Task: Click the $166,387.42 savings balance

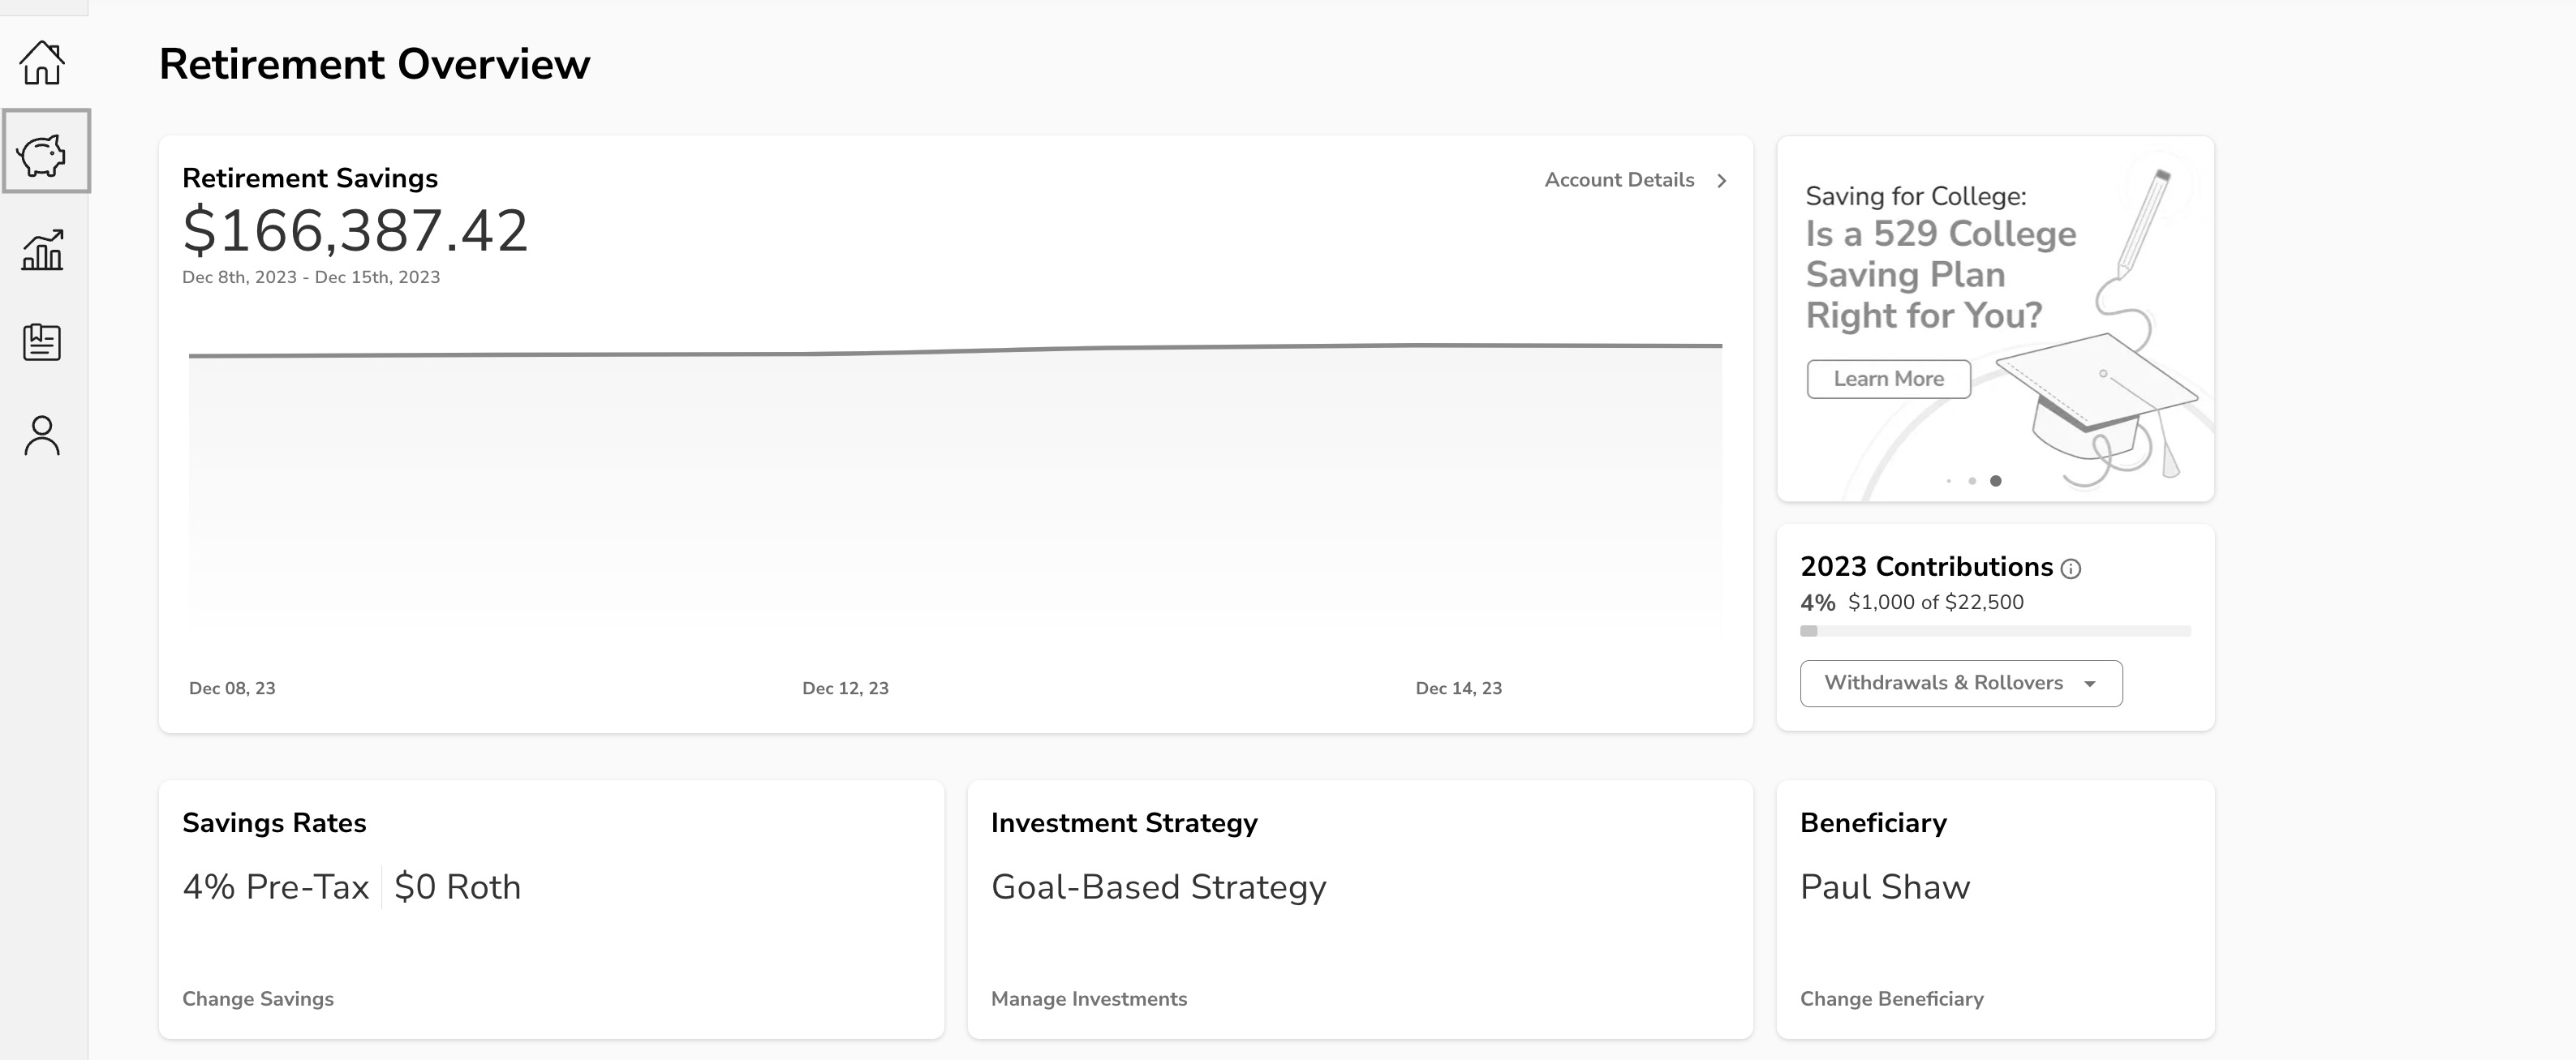Action: point(355,231)
